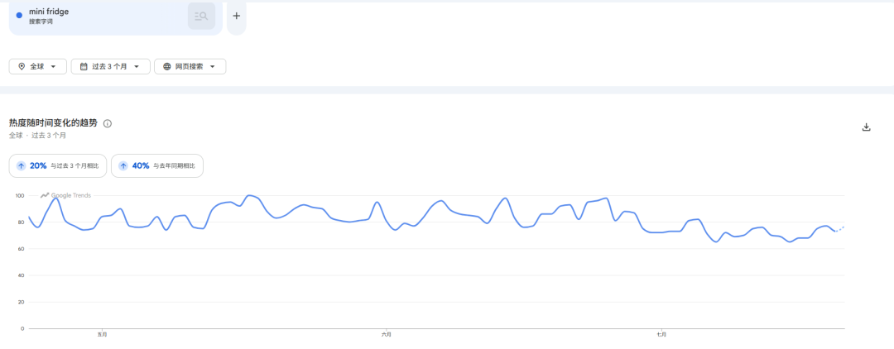Click the mini fridge search term text

tap(49, 12)
